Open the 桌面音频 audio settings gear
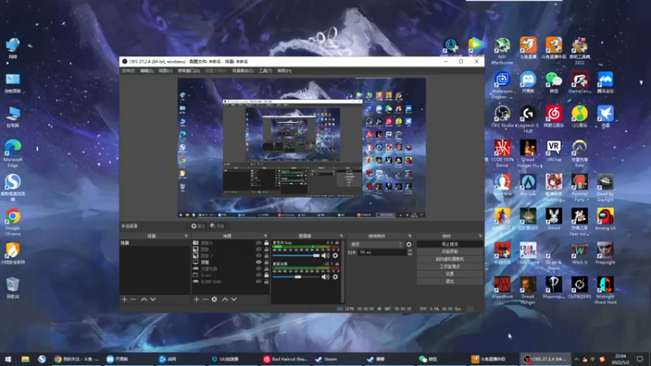The width and height of the screenshot is (651, 366). click(x=335, y=277)
